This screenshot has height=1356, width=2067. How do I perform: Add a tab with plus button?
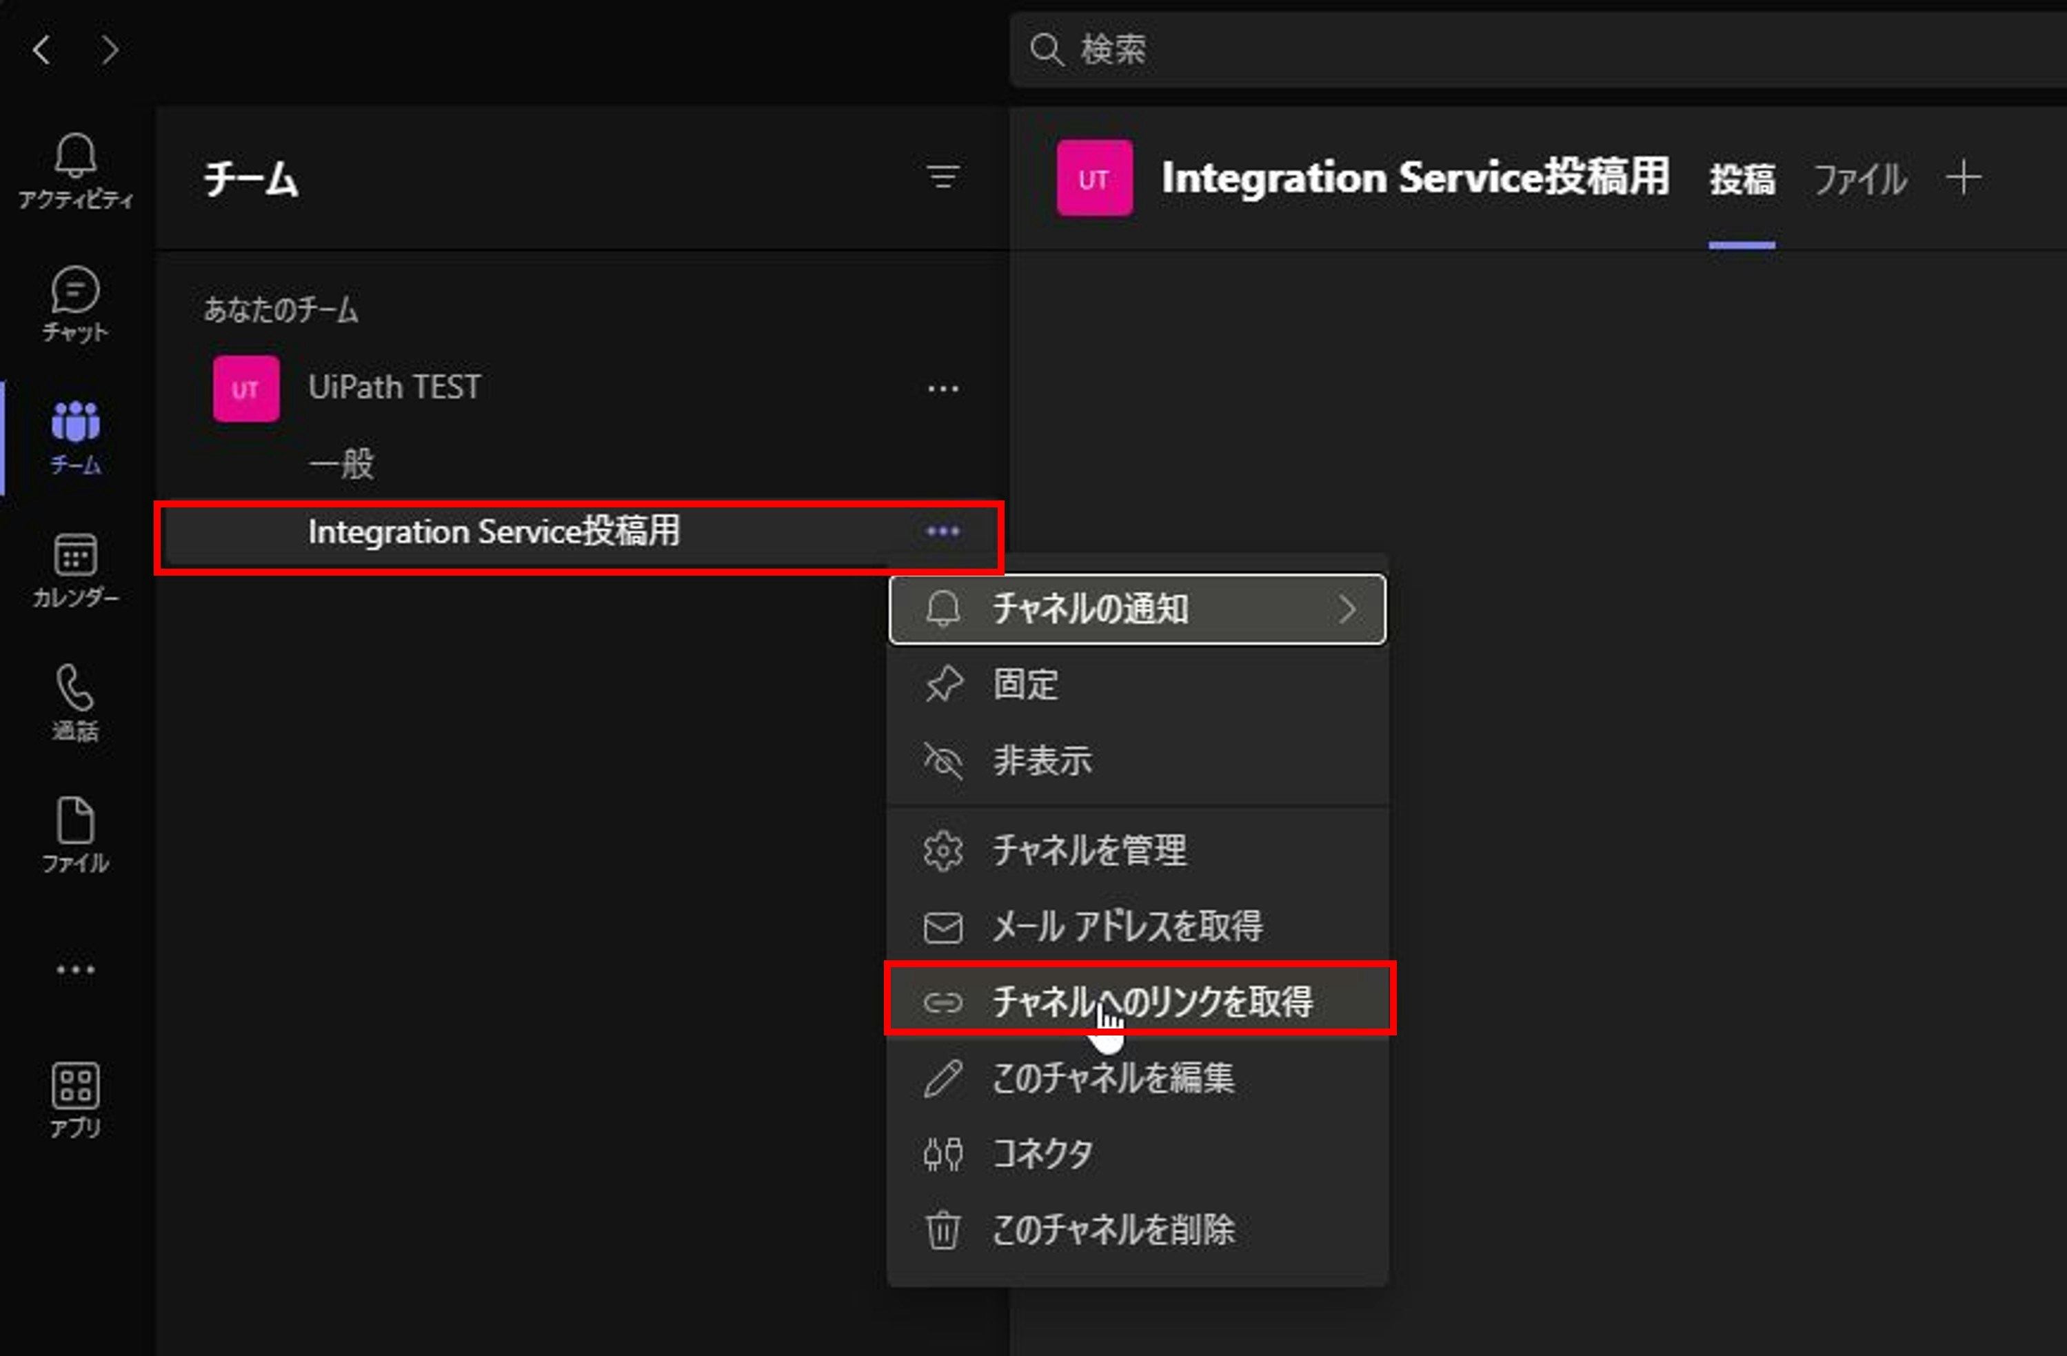tap(1964, 179)
